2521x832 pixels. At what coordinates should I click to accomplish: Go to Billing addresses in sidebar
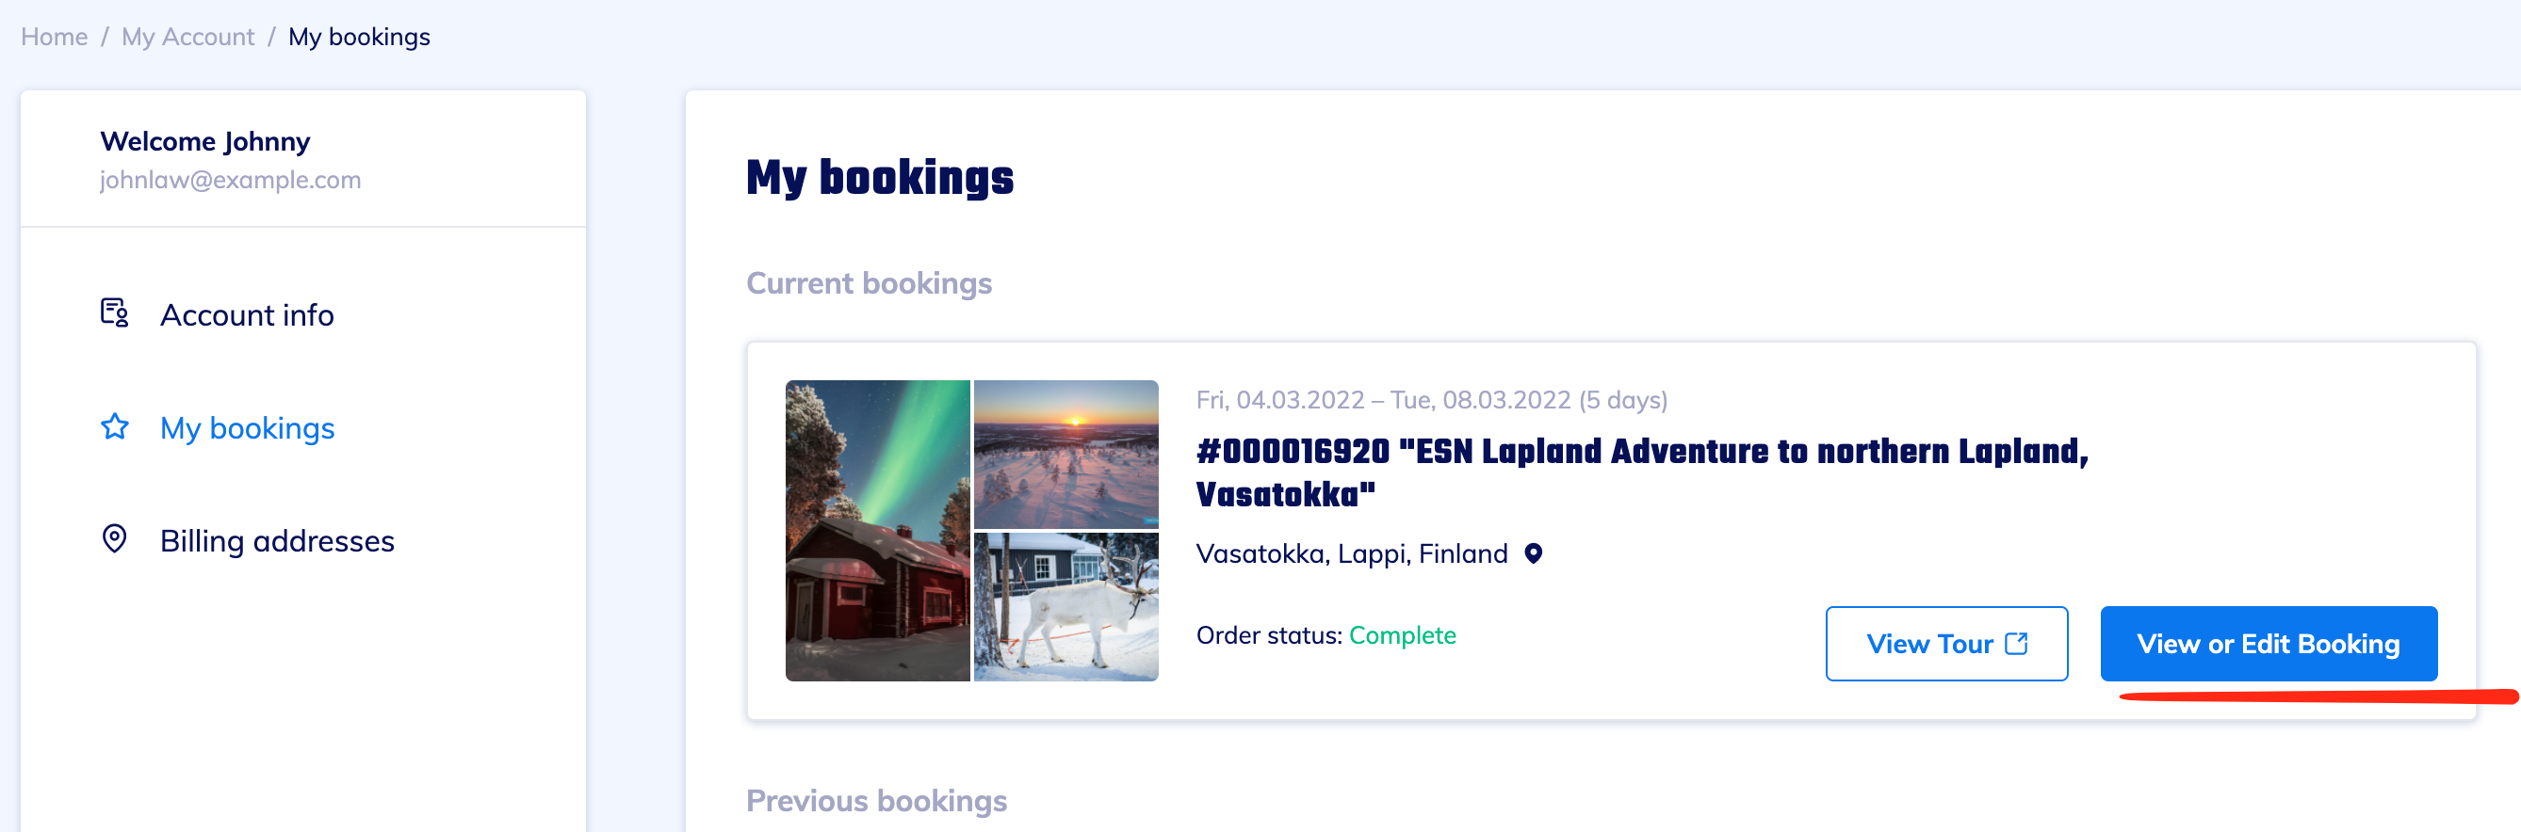coord(277,540)
